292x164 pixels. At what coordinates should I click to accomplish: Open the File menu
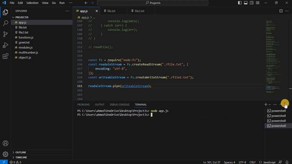(12, 3)
